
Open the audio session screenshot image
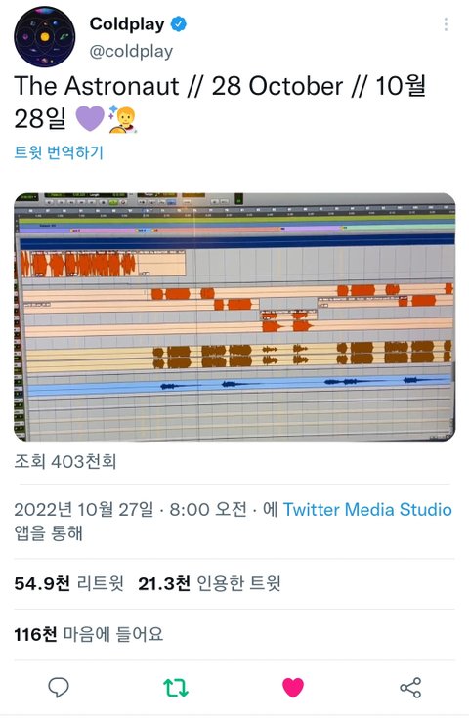234,317
